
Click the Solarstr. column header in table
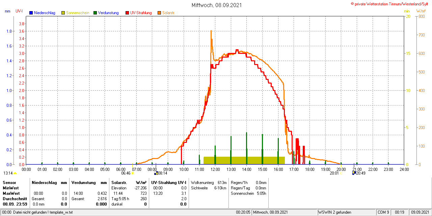(x=119, y=182)
